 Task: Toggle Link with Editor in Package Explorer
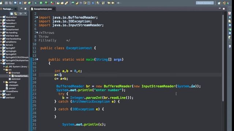pyautogui.click(x=15, y=14)
